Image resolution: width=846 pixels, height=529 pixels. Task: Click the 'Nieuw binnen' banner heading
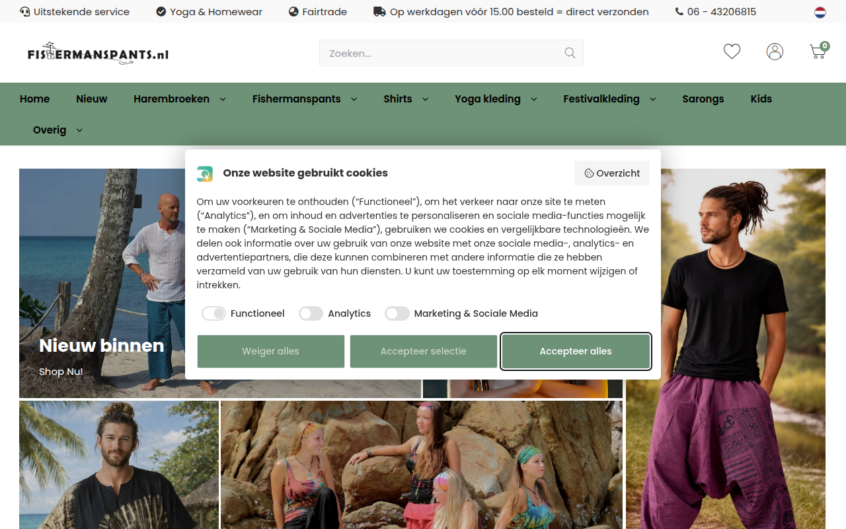click(x=101, y=345)
